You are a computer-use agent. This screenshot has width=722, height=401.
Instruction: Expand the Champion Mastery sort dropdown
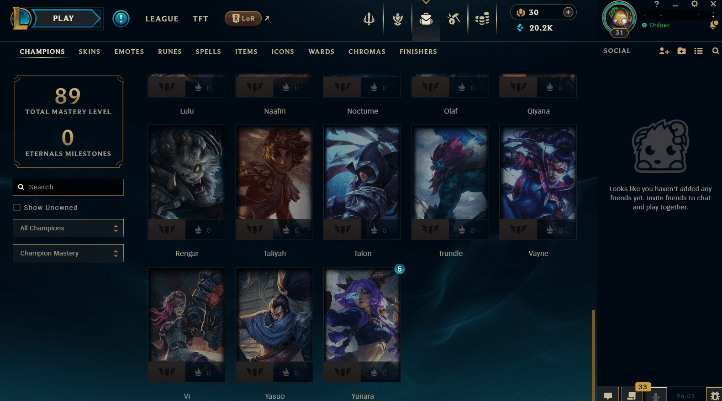68,253
